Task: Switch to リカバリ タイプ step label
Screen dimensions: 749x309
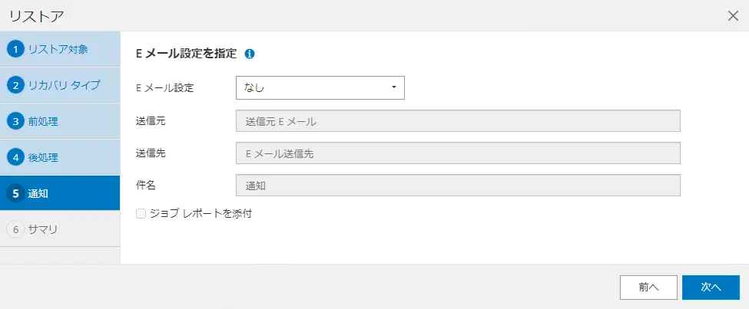Action: (65, 85)
